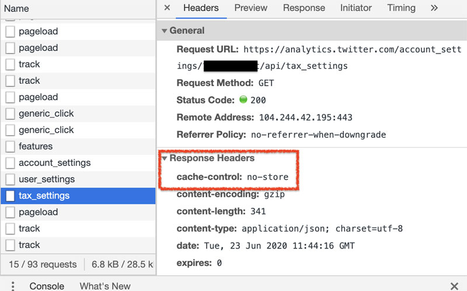Click the green status code indicator dot

click(243, 100)
